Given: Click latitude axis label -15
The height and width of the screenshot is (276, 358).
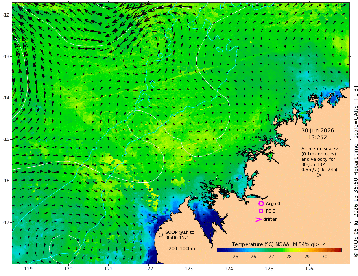Looking at the screenshot, I should pos(6,139).
